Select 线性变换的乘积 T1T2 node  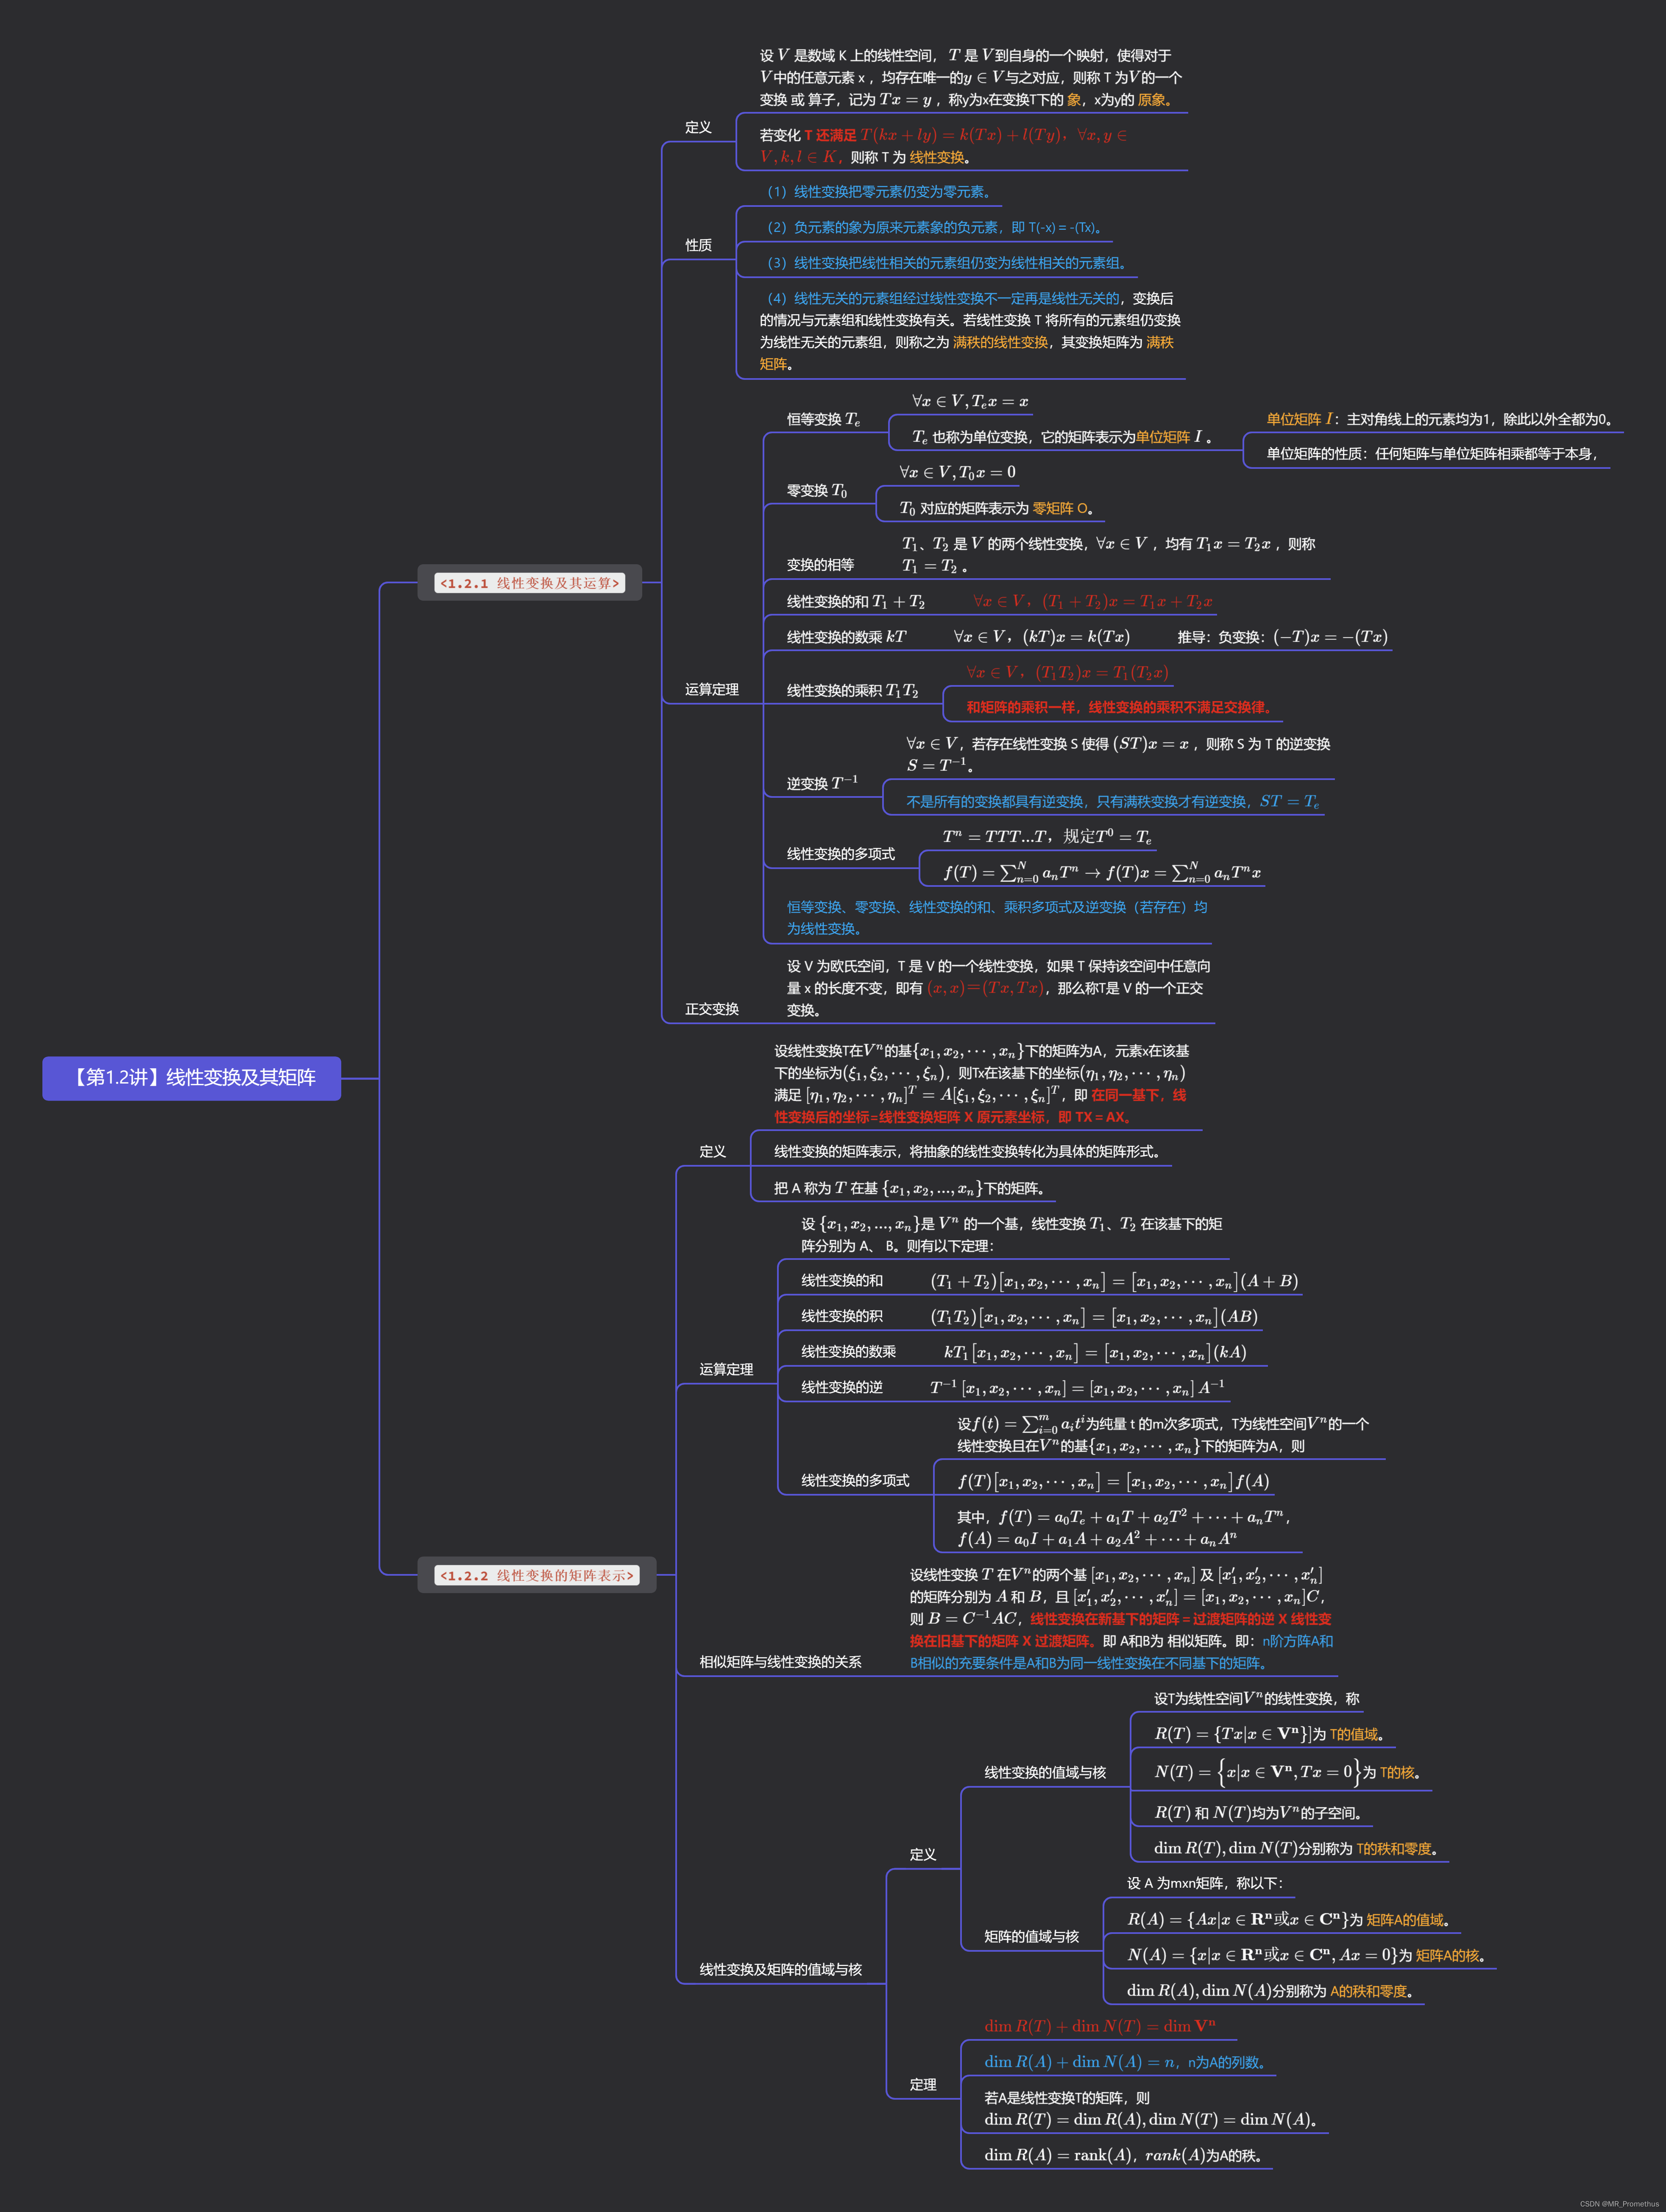pyautogui.click(x=852, y=690)
